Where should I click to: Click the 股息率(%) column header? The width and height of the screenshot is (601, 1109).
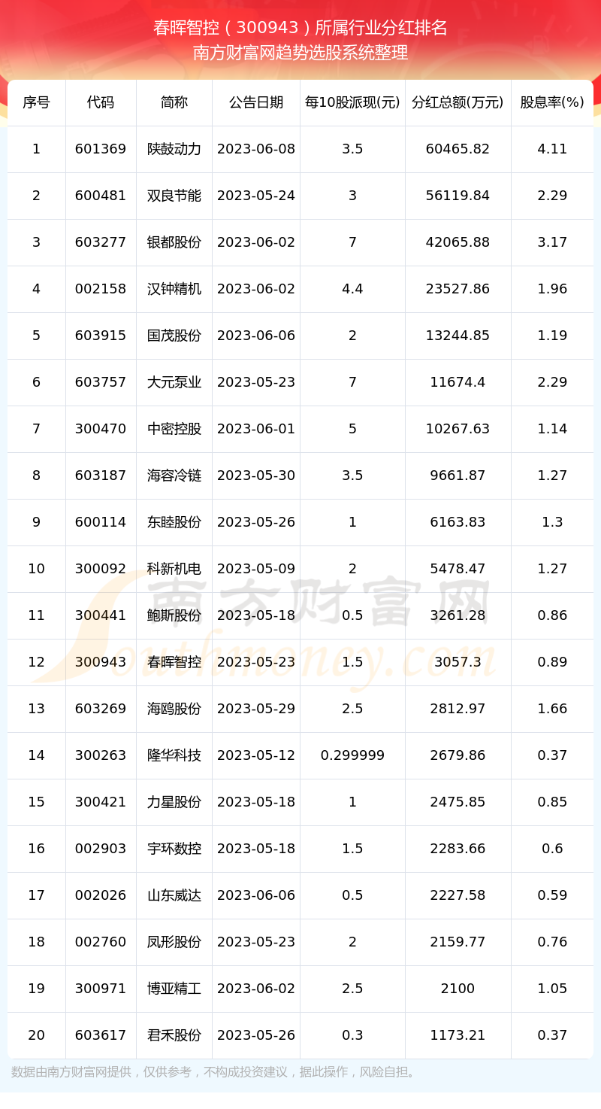pos(551,102)
